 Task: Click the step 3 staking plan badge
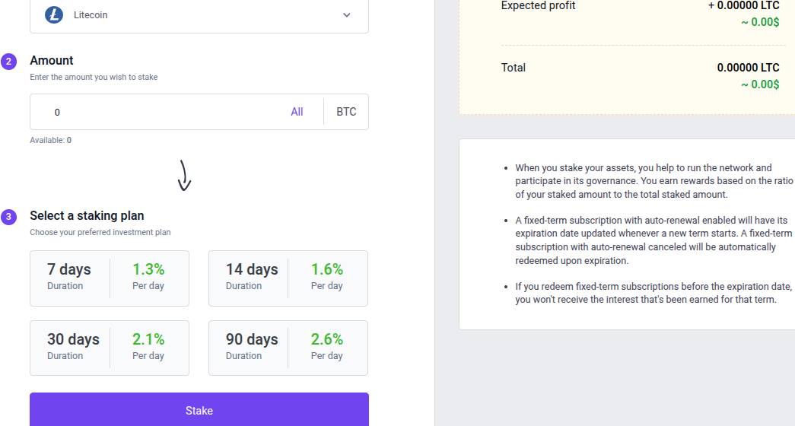pos(9,217)
